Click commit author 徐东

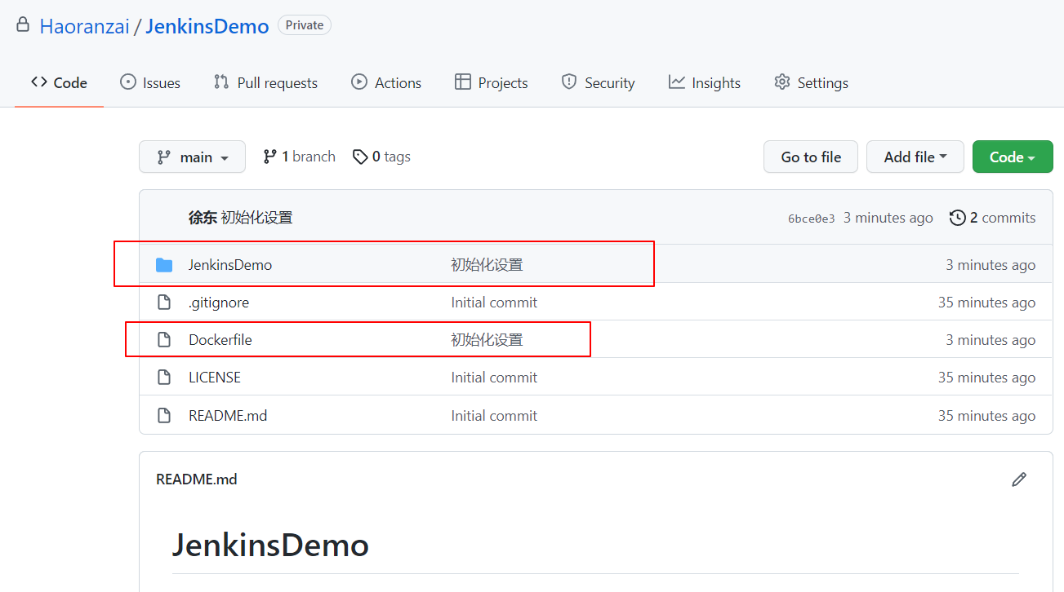(203, 218)
